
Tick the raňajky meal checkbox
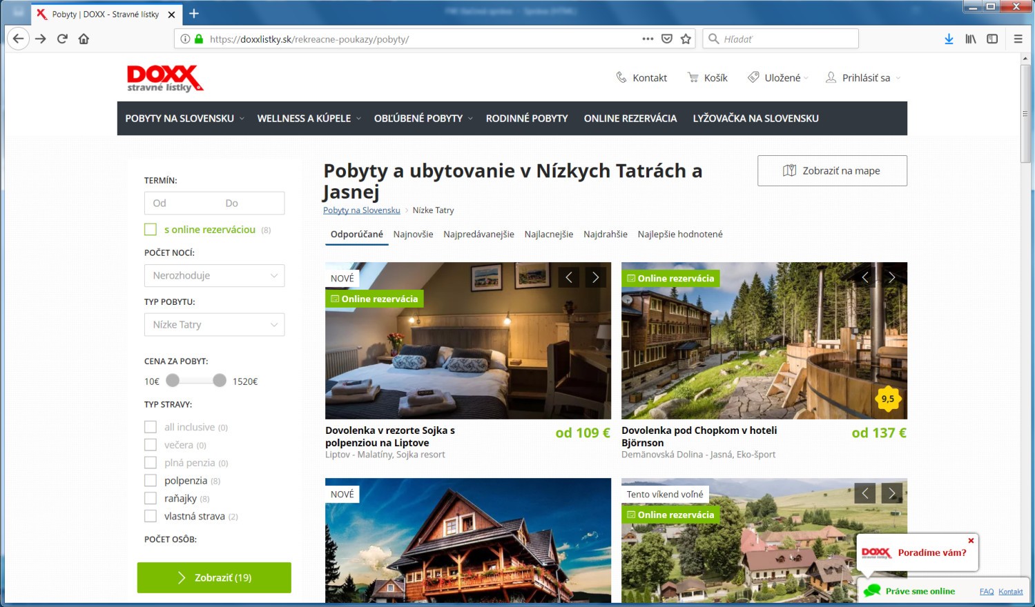pyautogui.click(x=151, y=498)
